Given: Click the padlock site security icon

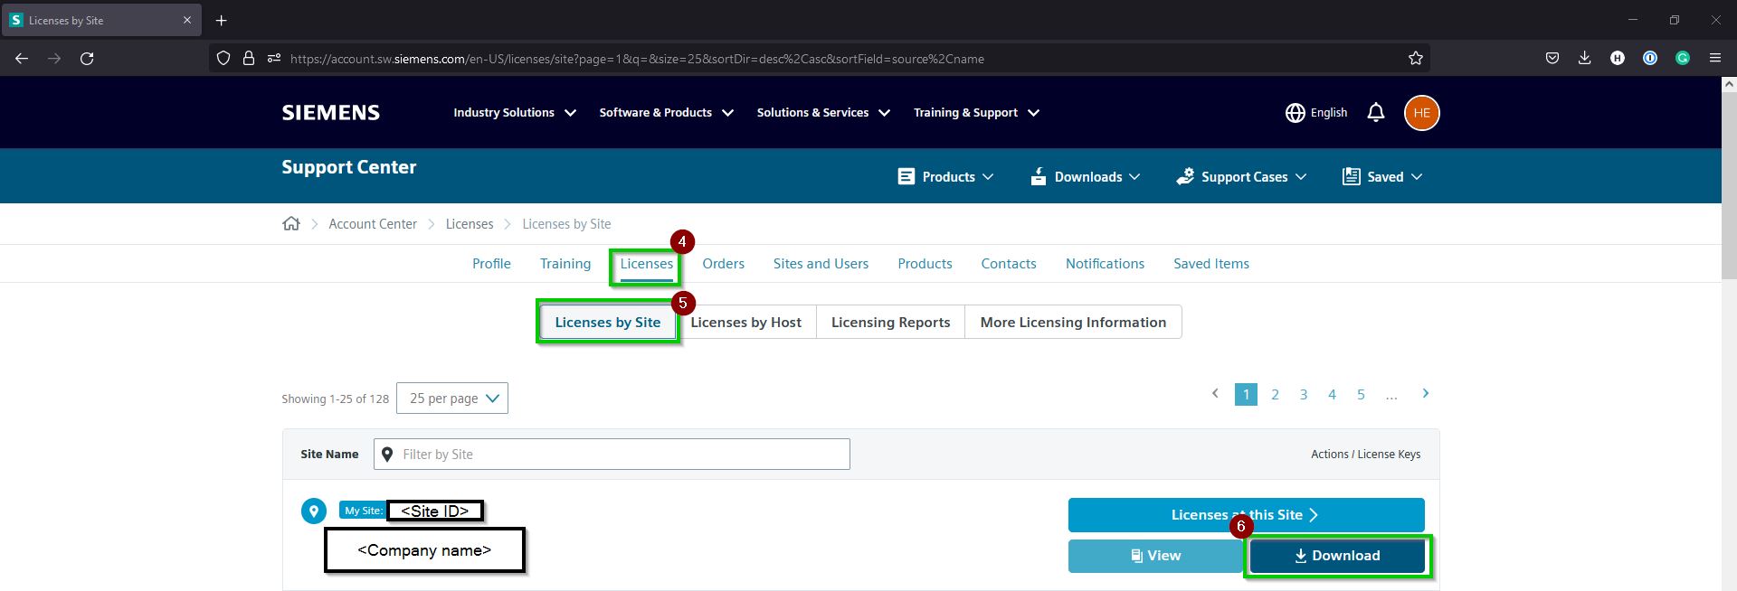Looking at the screenshot, I should point(249,59).
